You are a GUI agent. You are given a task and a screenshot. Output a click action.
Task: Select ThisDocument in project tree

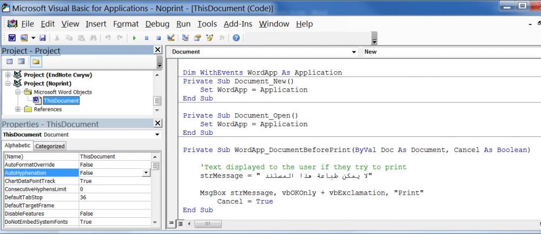[x=61, y=101]
